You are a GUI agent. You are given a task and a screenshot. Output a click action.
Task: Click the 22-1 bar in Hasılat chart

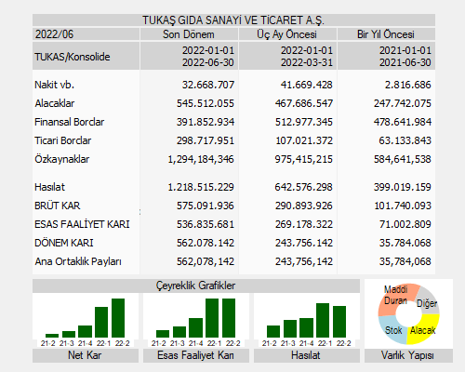[x=323, y=320]
